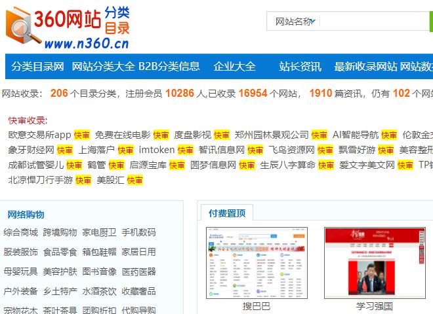Select 美容护肤 subcategory

[60, 271]
